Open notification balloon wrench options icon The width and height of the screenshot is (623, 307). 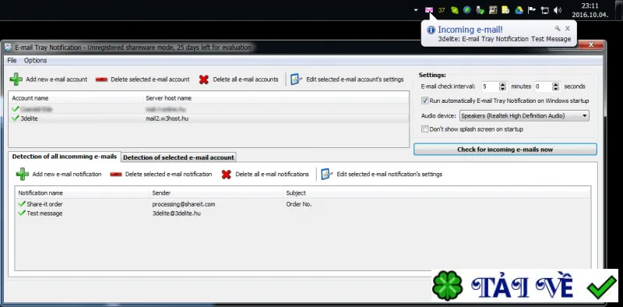pos(558,28)
